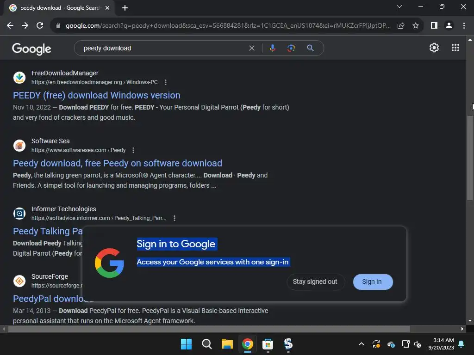474x355 pixels.
Task: Click the scroll right arrow
Action: coord(462,329)
